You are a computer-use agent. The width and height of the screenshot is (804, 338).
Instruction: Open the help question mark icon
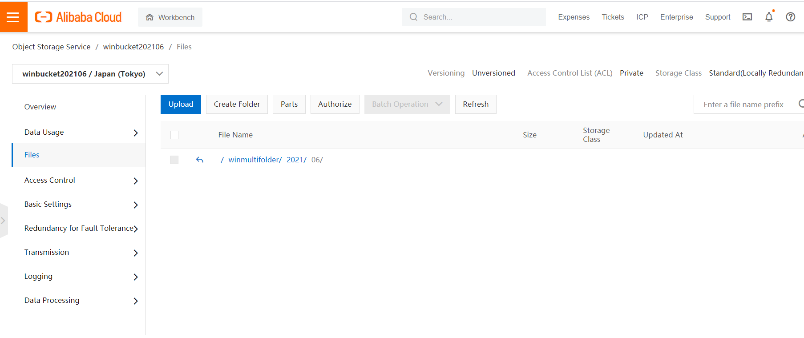(x=790, y=17)
